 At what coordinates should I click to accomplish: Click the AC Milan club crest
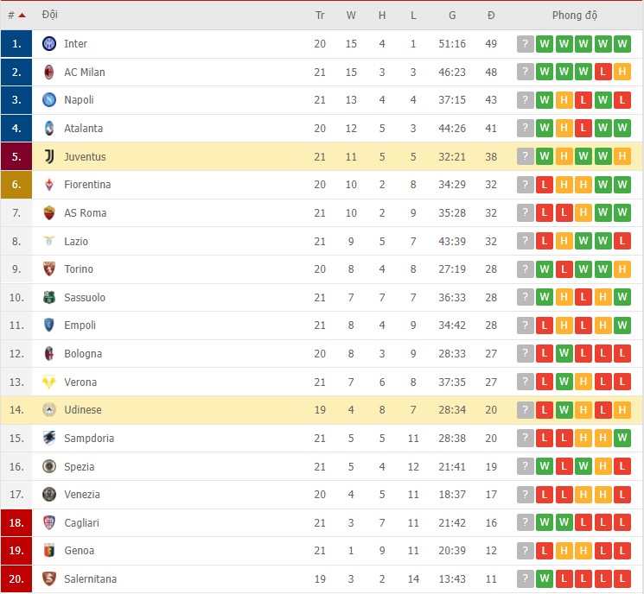click(x=49, y=72)
